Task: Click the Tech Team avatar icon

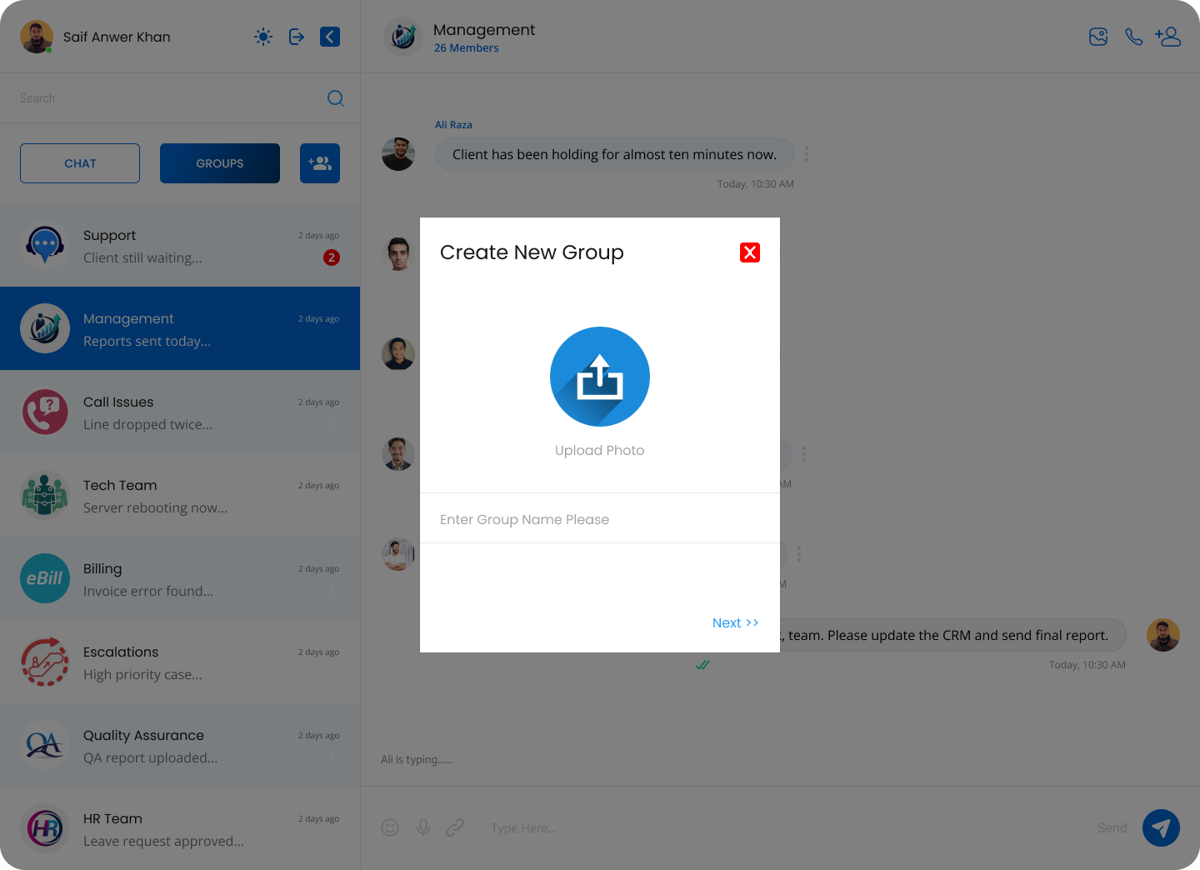Action: click(x=45, y=495)
